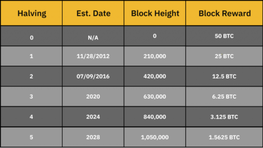
Task: Select the 07/09/2016 date cell
Action: [93, 76]
